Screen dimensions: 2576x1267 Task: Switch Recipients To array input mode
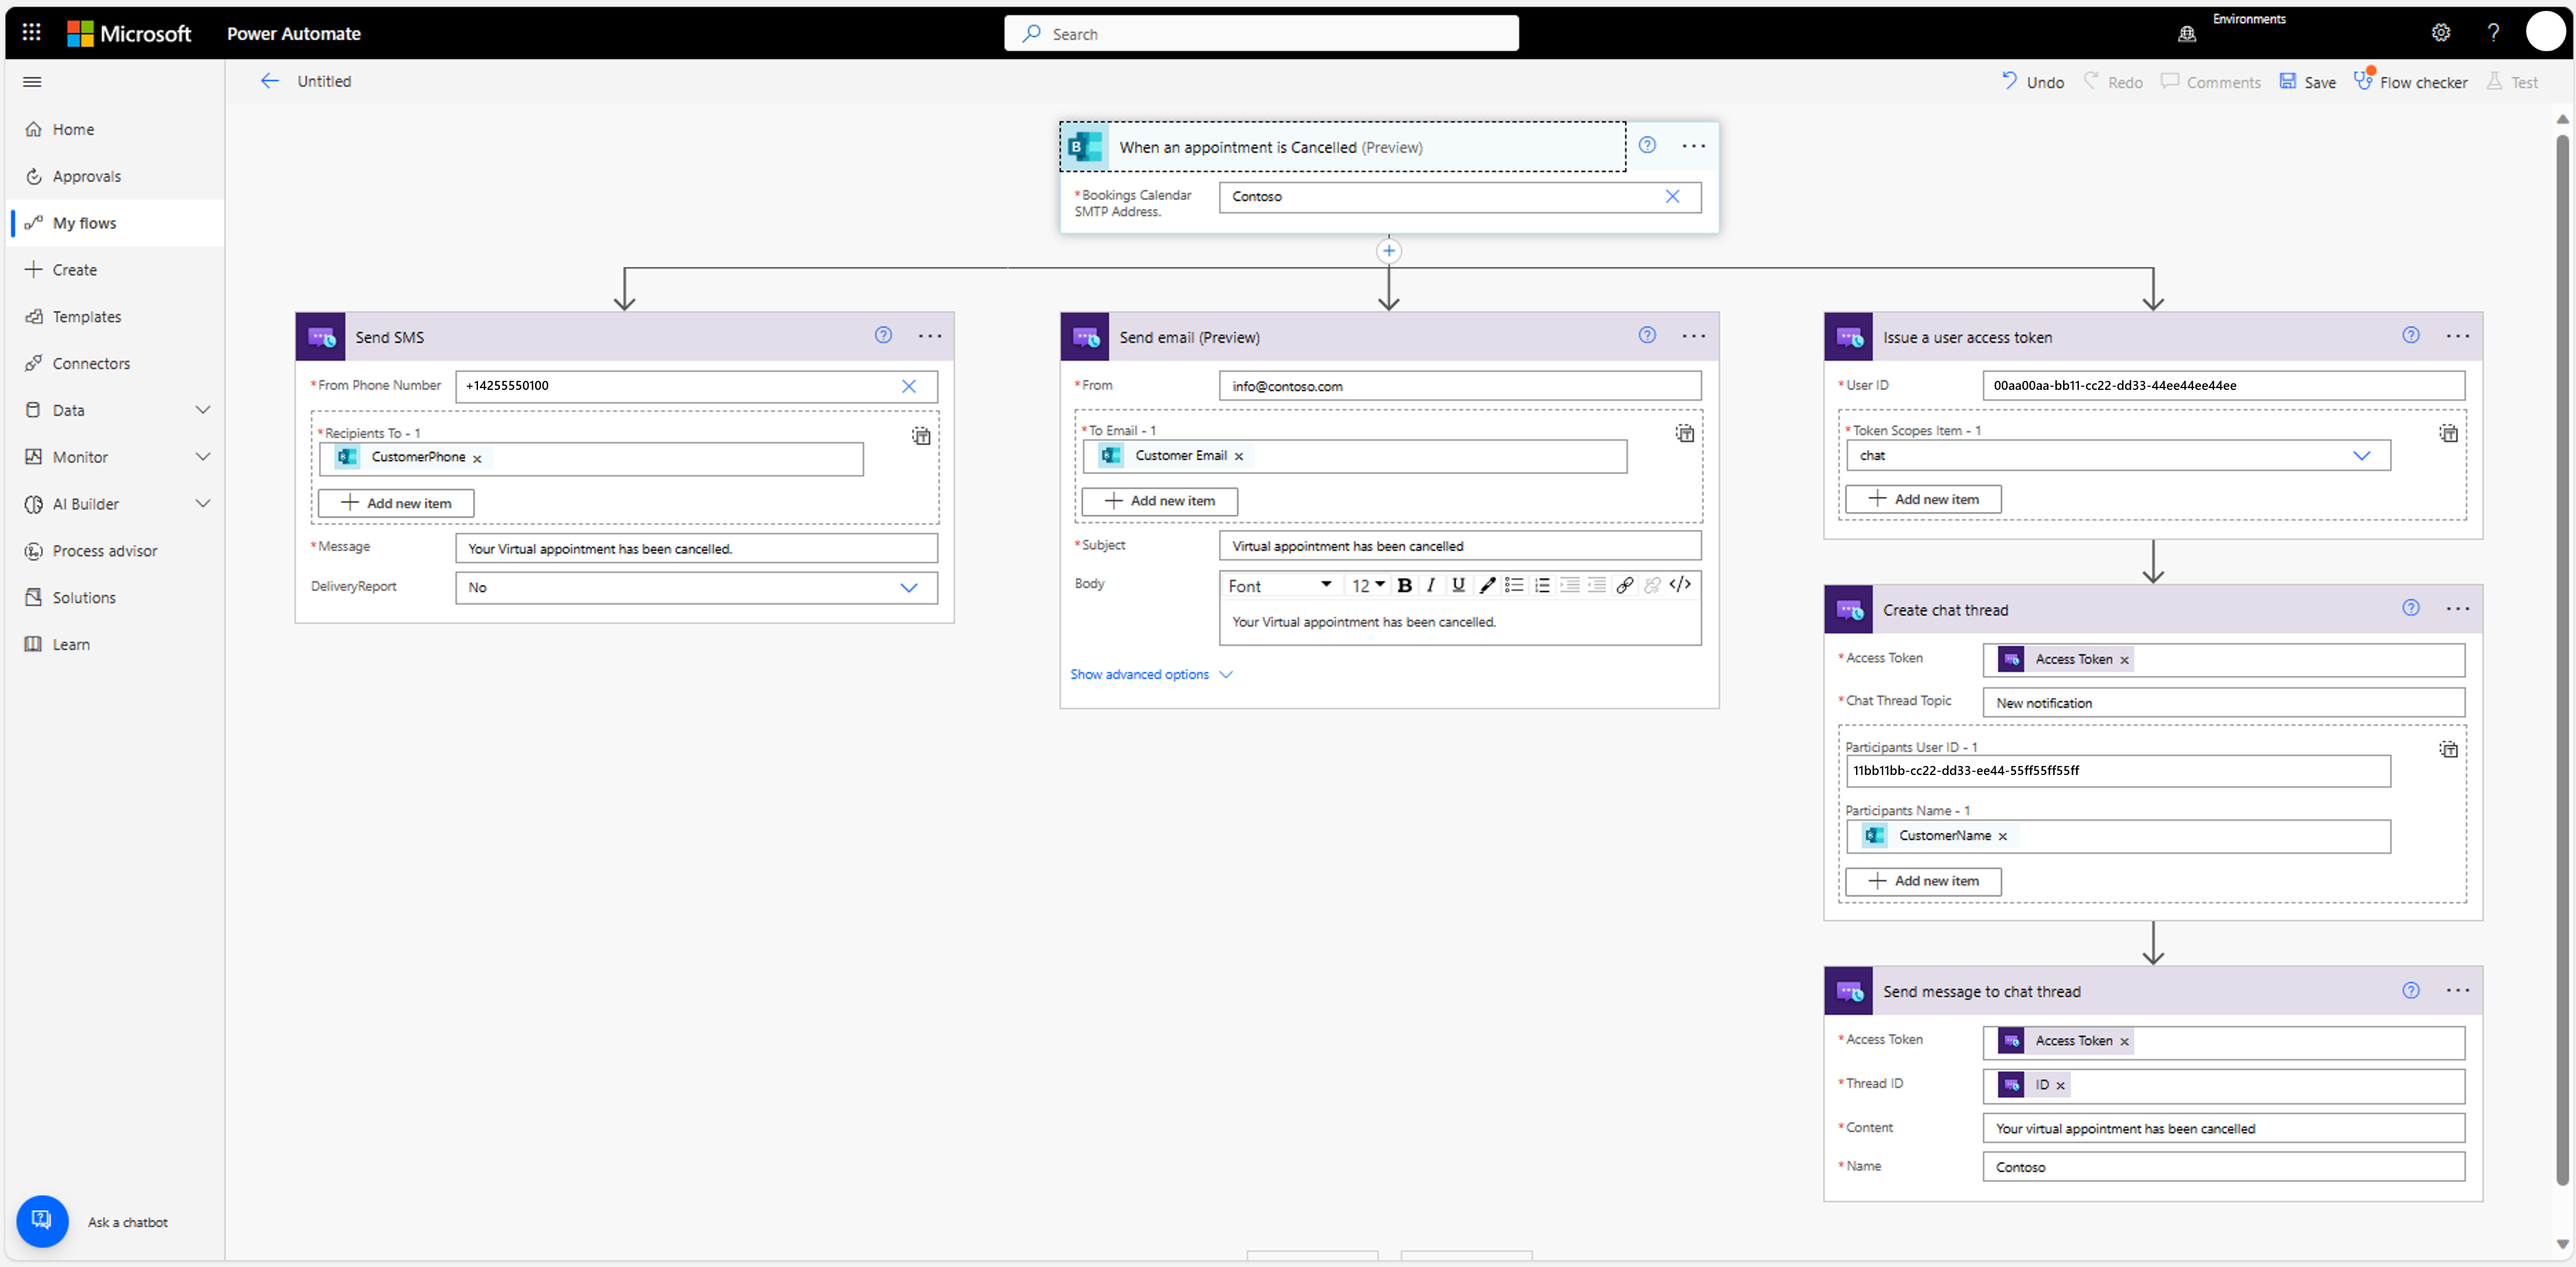tap(921, 436)
